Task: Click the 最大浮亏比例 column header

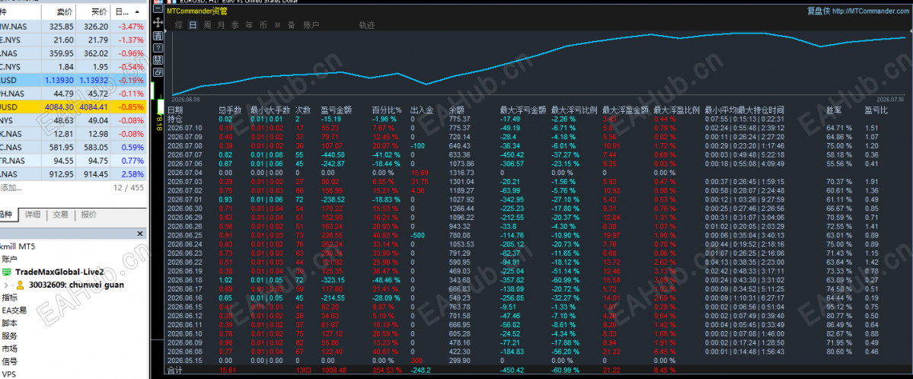Action: [574, 110]
